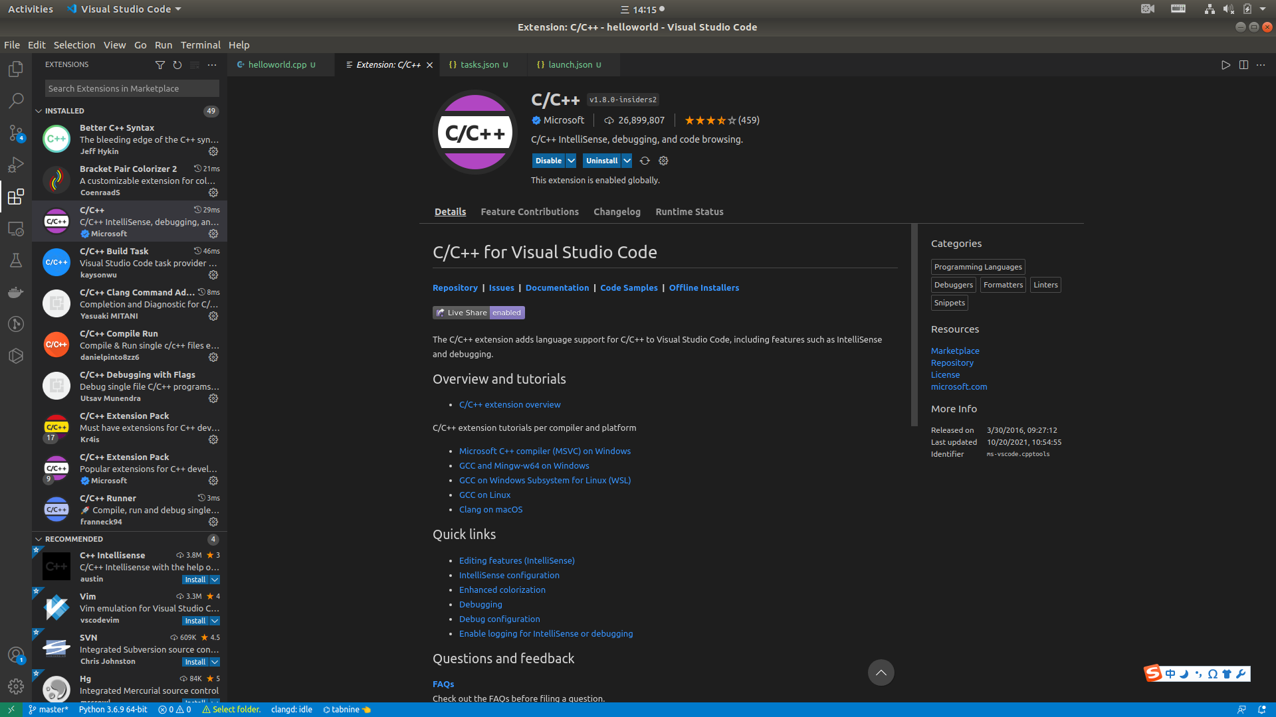The height and width of the screenshot is (717, 1276).
Task: Open the Disable button dropdown arrow
Action: click(x=571, y=161)
